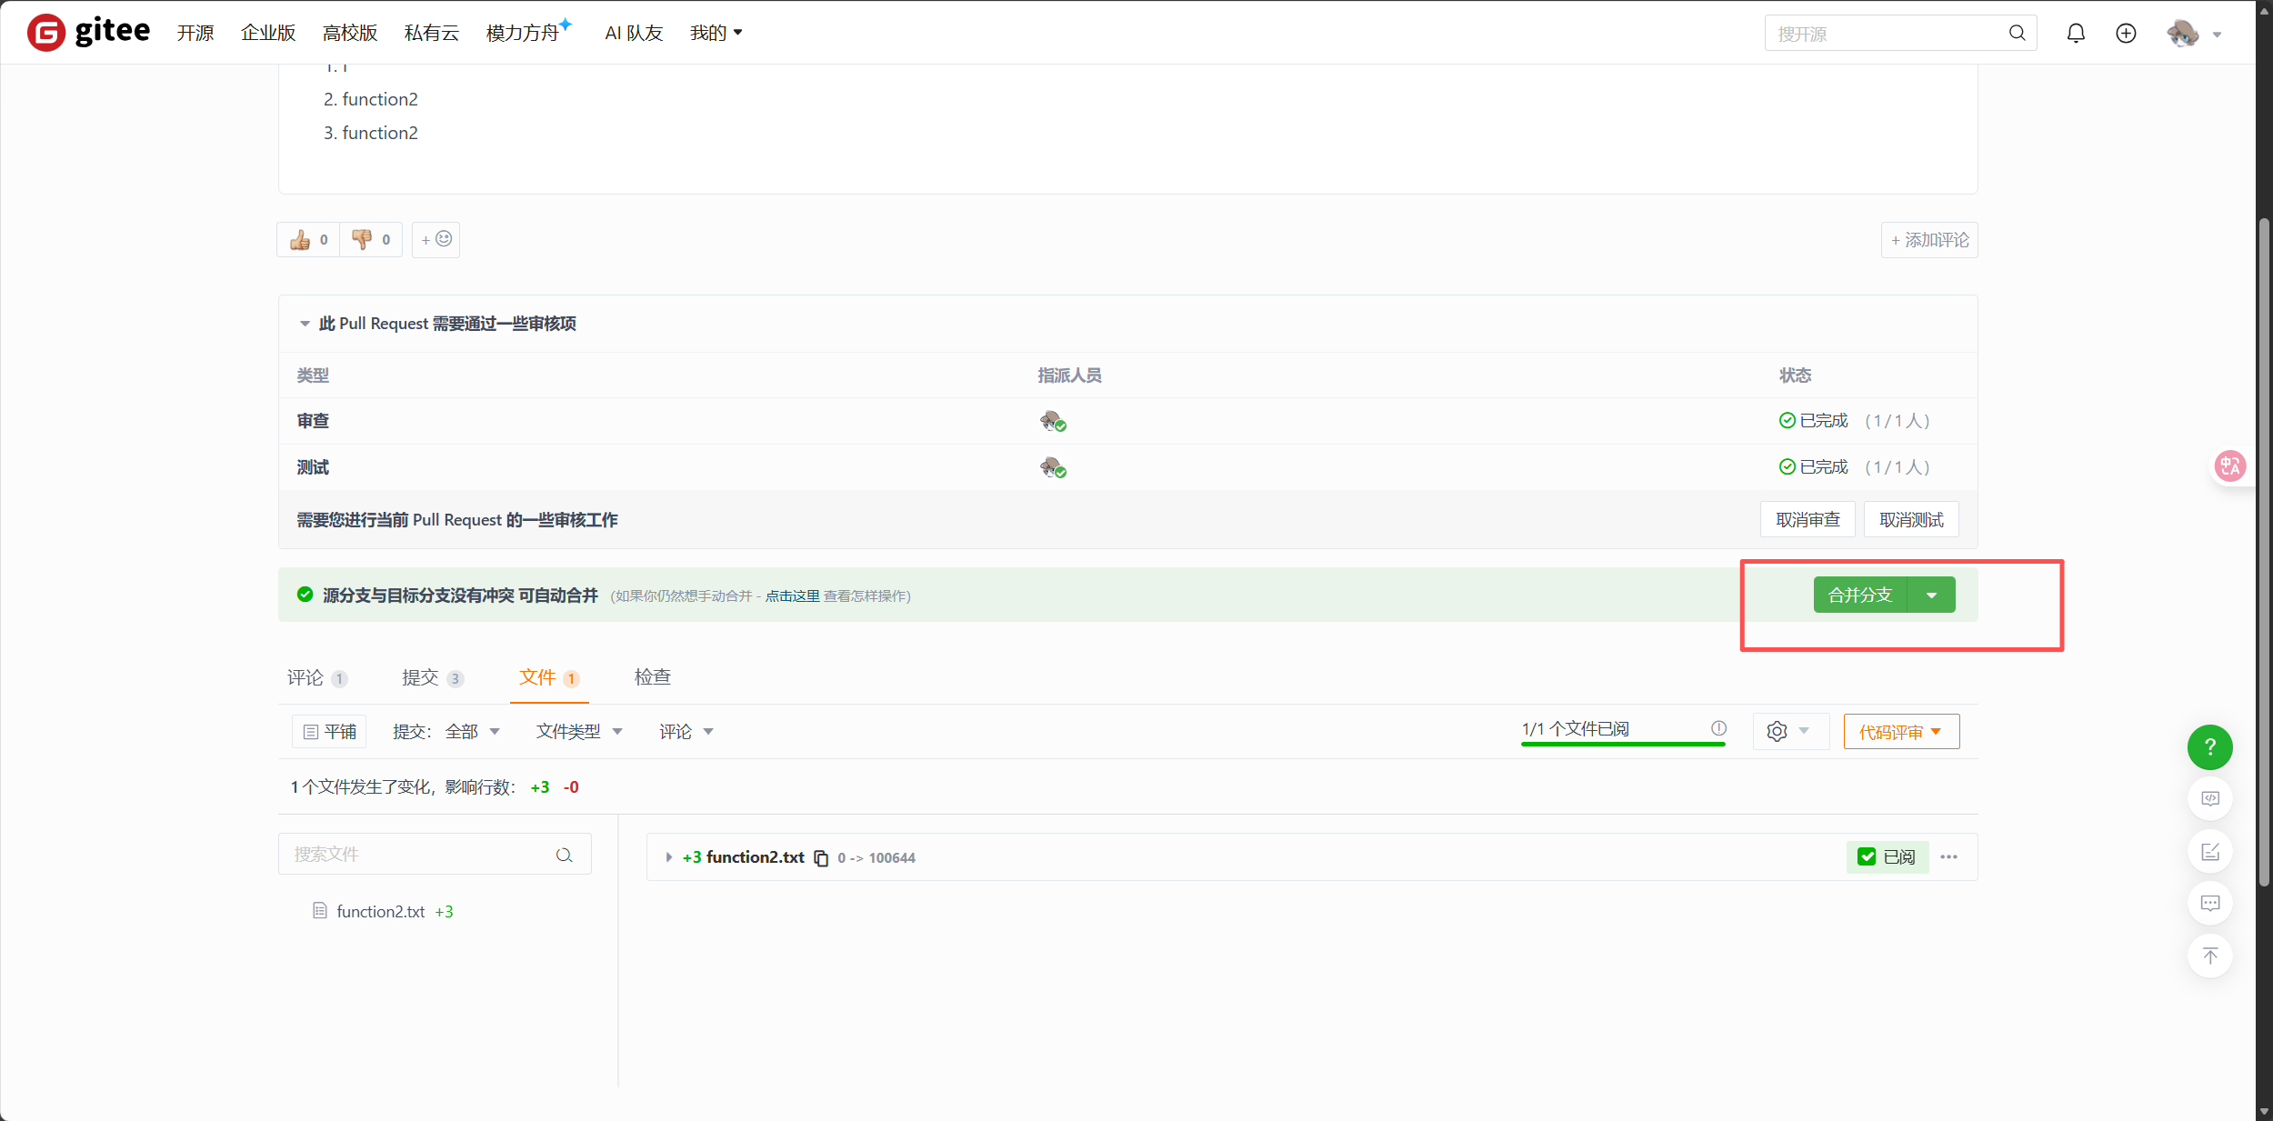Viewport: 2273px width, 1121px height.
Task: Copy the function2.txt file path
Action: pos(821,858)
